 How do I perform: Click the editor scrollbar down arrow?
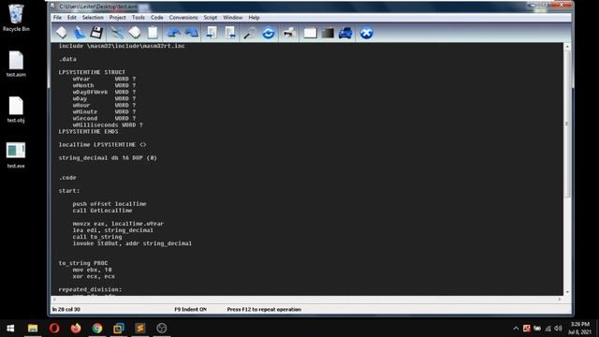click(567, 292)
